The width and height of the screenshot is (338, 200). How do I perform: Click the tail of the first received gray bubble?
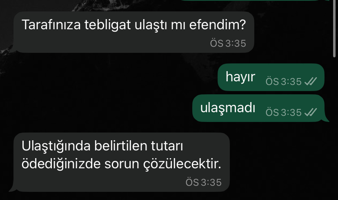point(12,50)
